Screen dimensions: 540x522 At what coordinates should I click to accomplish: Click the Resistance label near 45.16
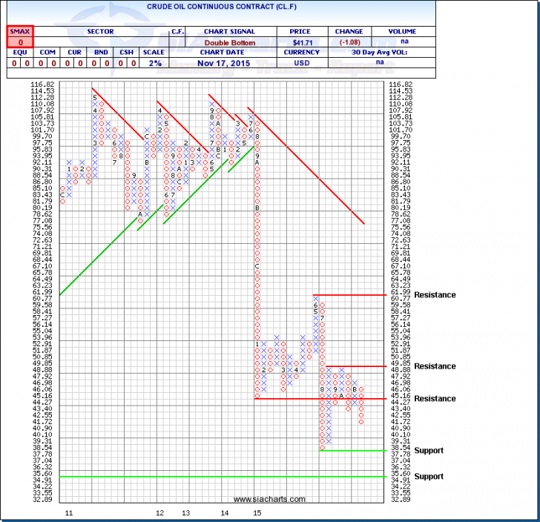pos(435,399)
